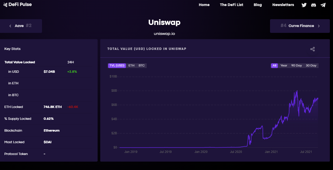Click the 0.62% supply value

(x=49, y=119)
